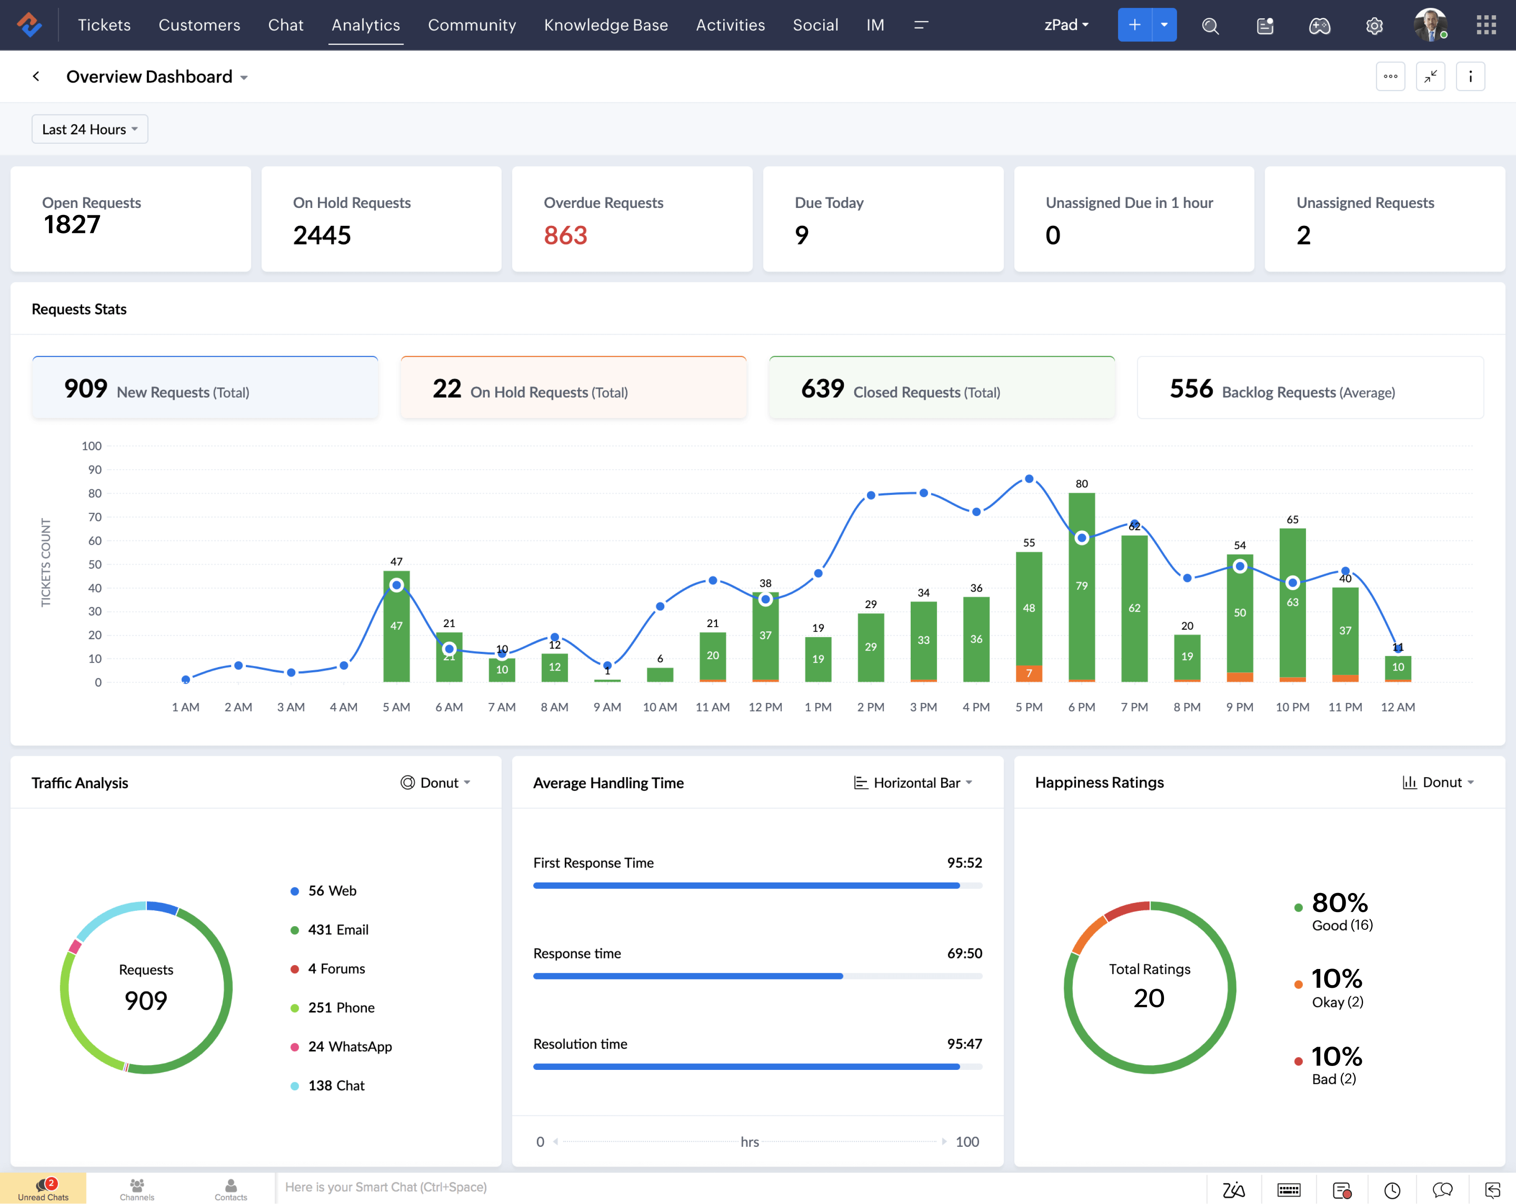Click the grid/apps launcher icon
This screenshot has width=1516, height=1204.
[1486, 24]
